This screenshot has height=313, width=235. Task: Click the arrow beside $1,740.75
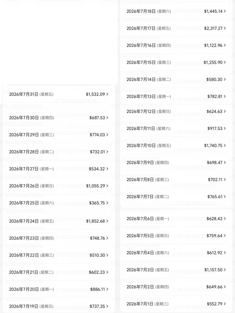pyautogui.click(x=225, y=145)
